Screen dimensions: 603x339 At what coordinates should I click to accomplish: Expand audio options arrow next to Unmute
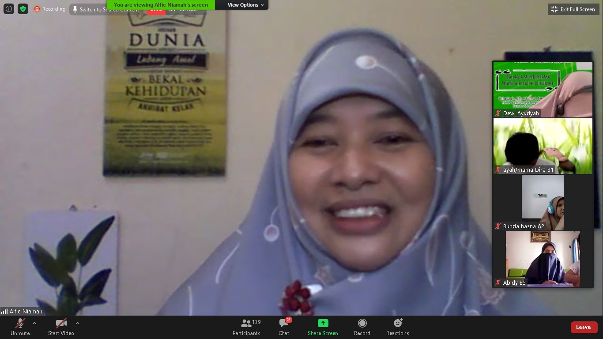click(34, 323)
